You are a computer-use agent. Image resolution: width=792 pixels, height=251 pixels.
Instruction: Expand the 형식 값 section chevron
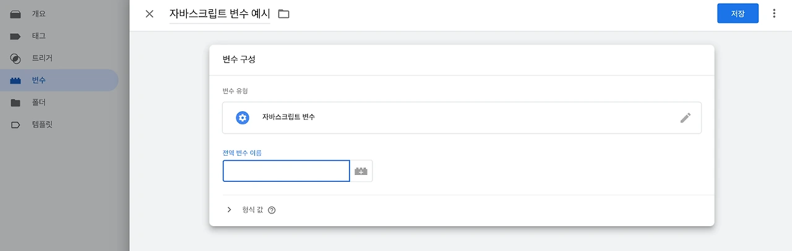pos(229,210)
